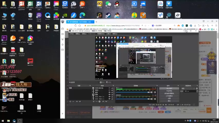The width and height of the screenshot is (219, 123).
Task: Click the top streaming button in the 控件 dock
Action: click(x=169, y=88)
